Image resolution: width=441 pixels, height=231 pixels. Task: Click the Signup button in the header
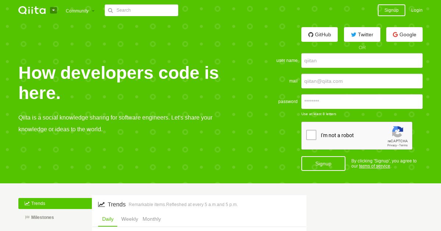coord(391,10)
